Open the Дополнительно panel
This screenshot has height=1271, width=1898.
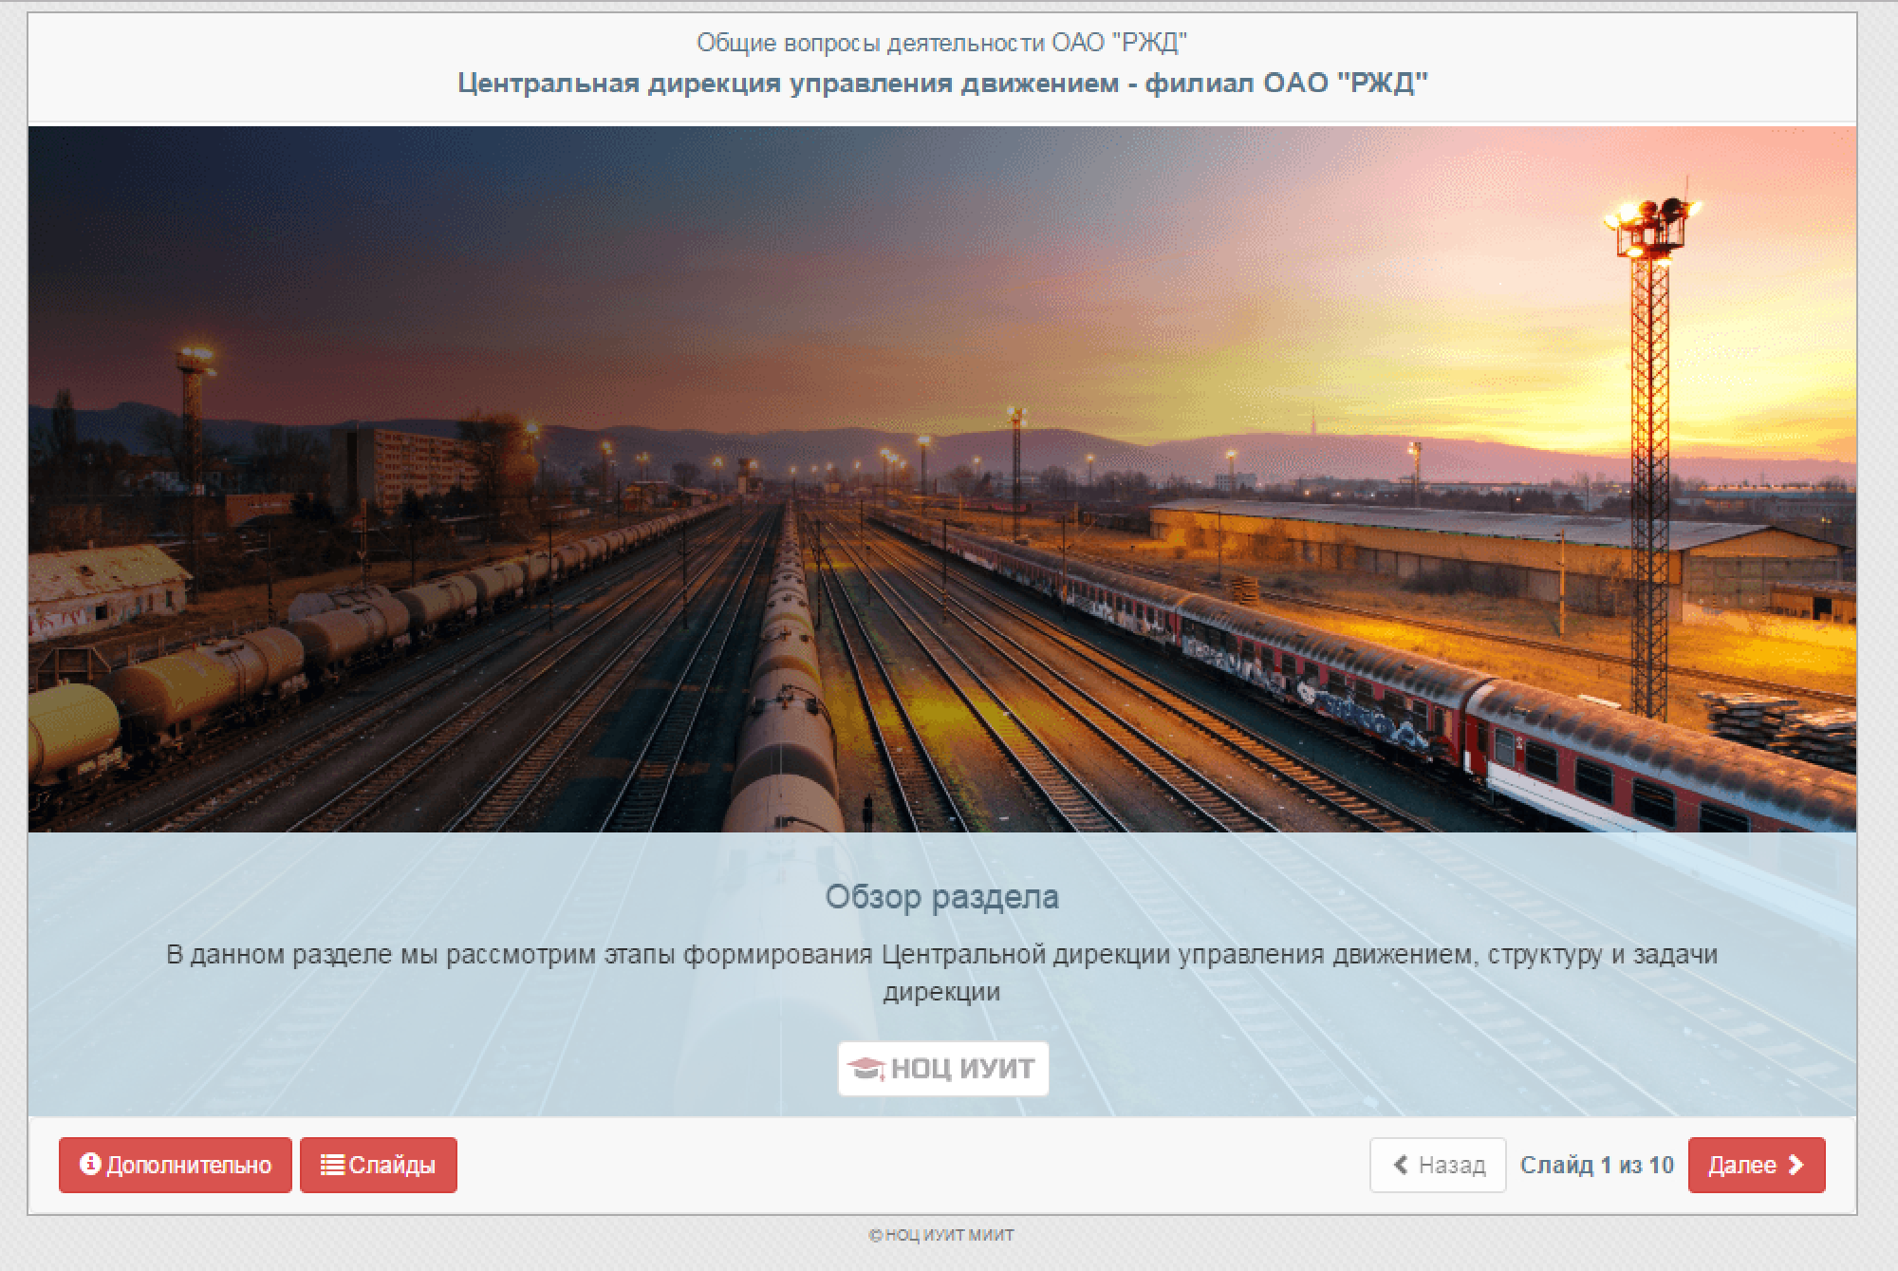(176, 1165)
